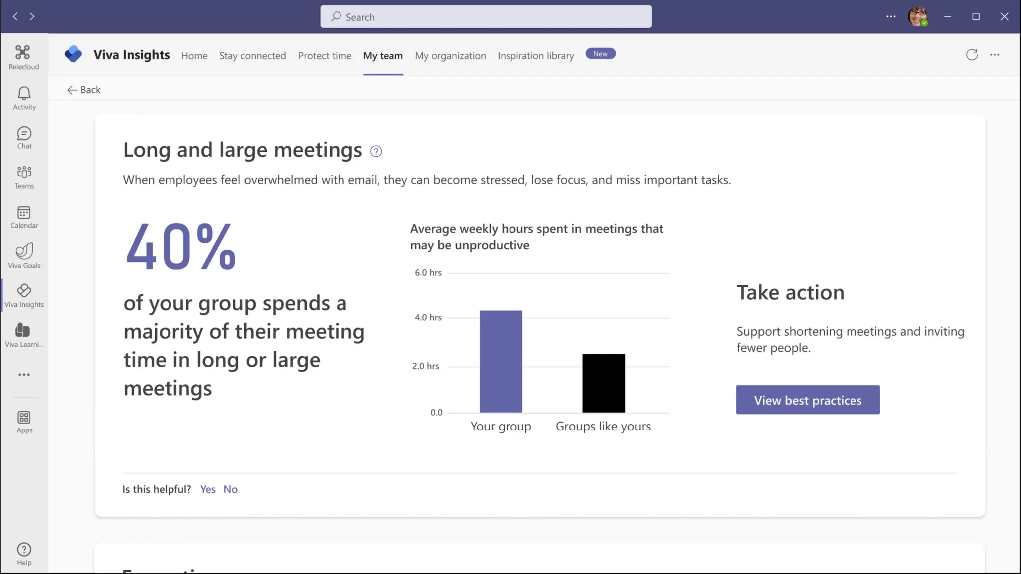Click the Search input field

pyautogui.click(x=486, y=17)
